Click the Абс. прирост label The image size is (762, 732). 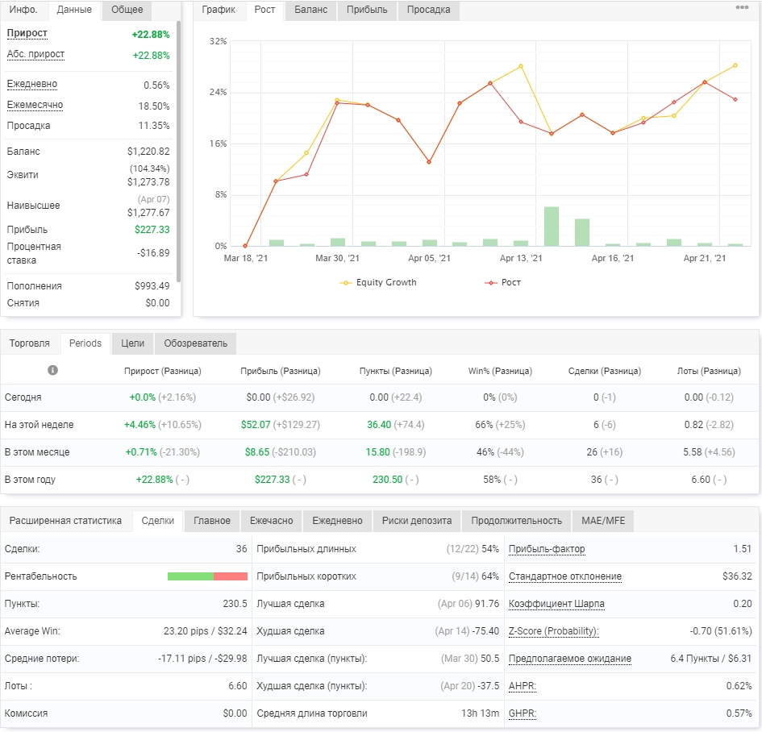[35, 54]
